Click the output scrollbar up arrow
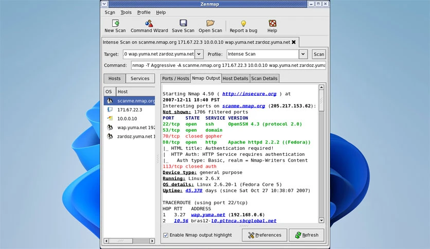The width and height of the screenshot is (430, 249). tap(321, 87)
